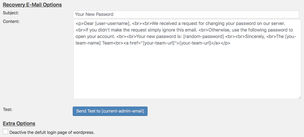The height and width of the screenshot is (137, 304).
Task: Enable the Deactive default login page checkbox
Action: pyautogui.click(x=5, y=132)
